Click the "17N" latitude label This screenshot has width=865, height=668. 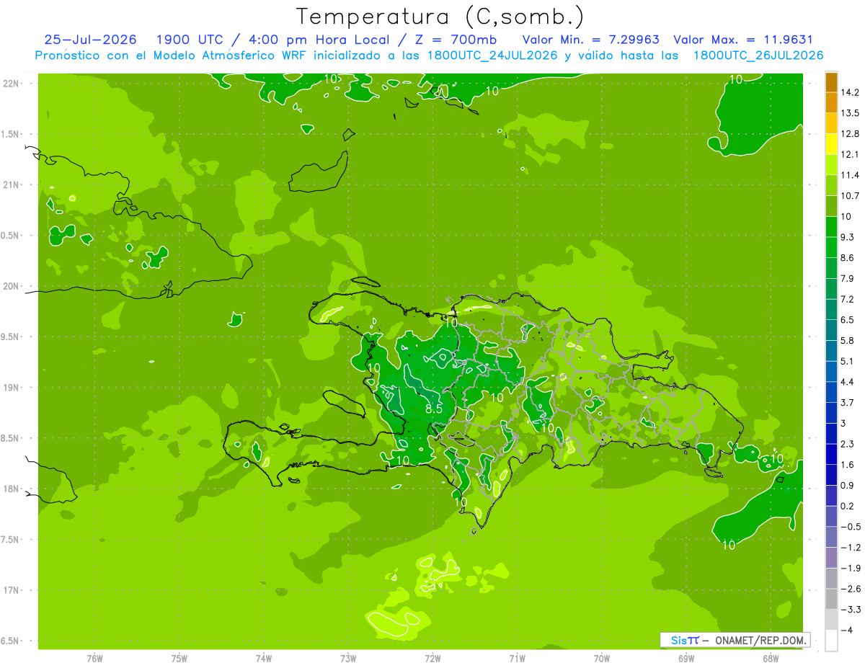click(11, 590)
